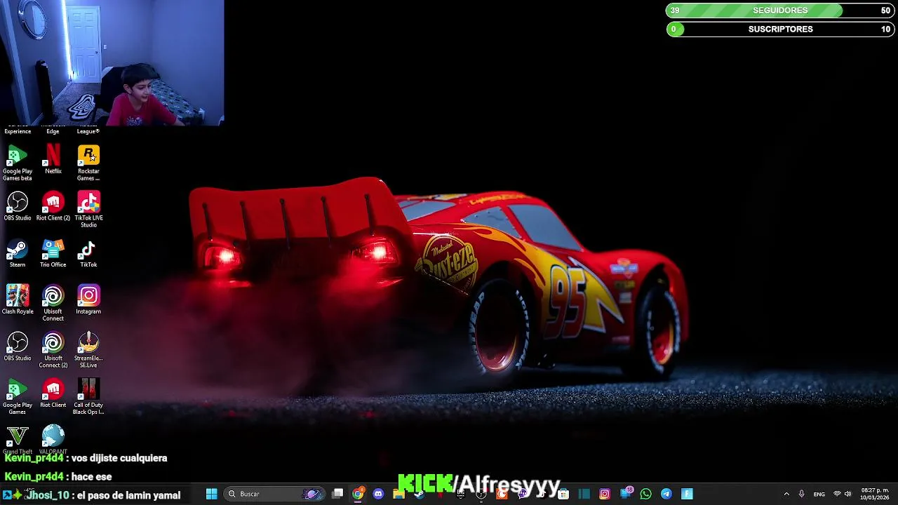The width and height of the screenshot is (898, 505).
Task: Open the Trio Office desktop shortcut
Action: click(x=53, y=254)
